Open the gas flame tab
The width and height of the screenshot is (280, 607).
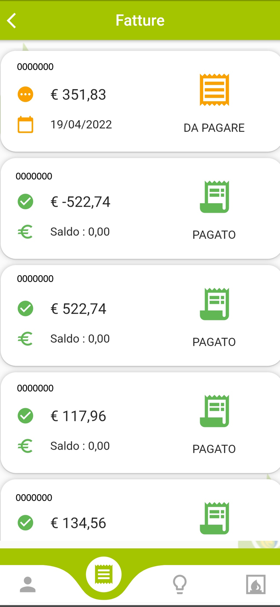(256, 584)
